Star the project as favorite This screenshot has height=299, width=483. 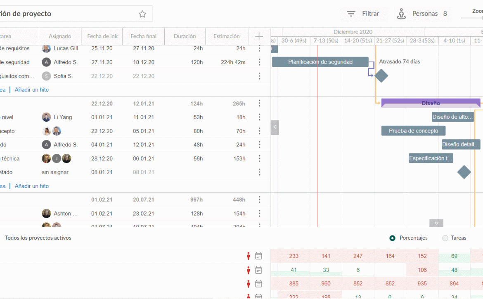[142, 14]
